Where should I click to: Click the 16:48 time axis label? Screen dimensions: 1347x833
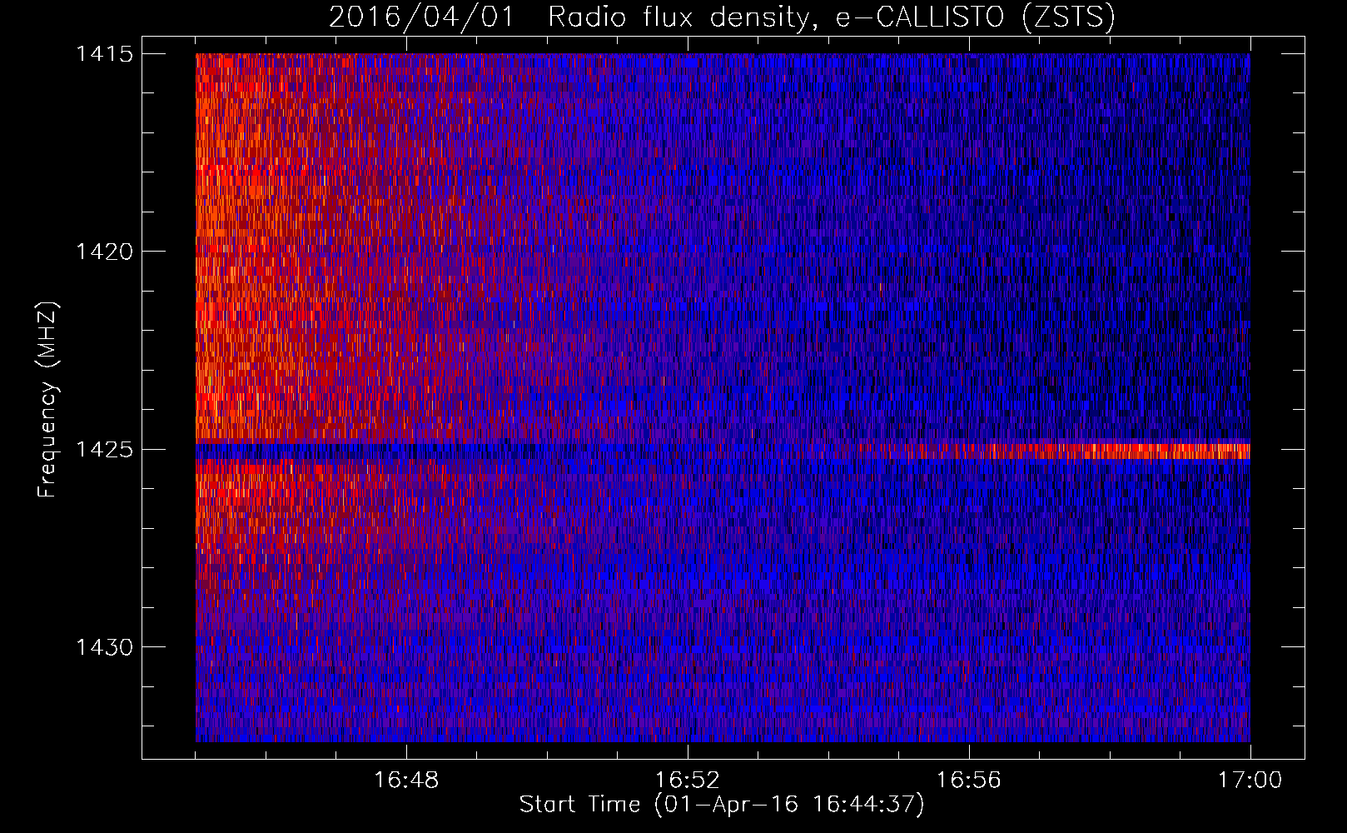click(406, 780)
